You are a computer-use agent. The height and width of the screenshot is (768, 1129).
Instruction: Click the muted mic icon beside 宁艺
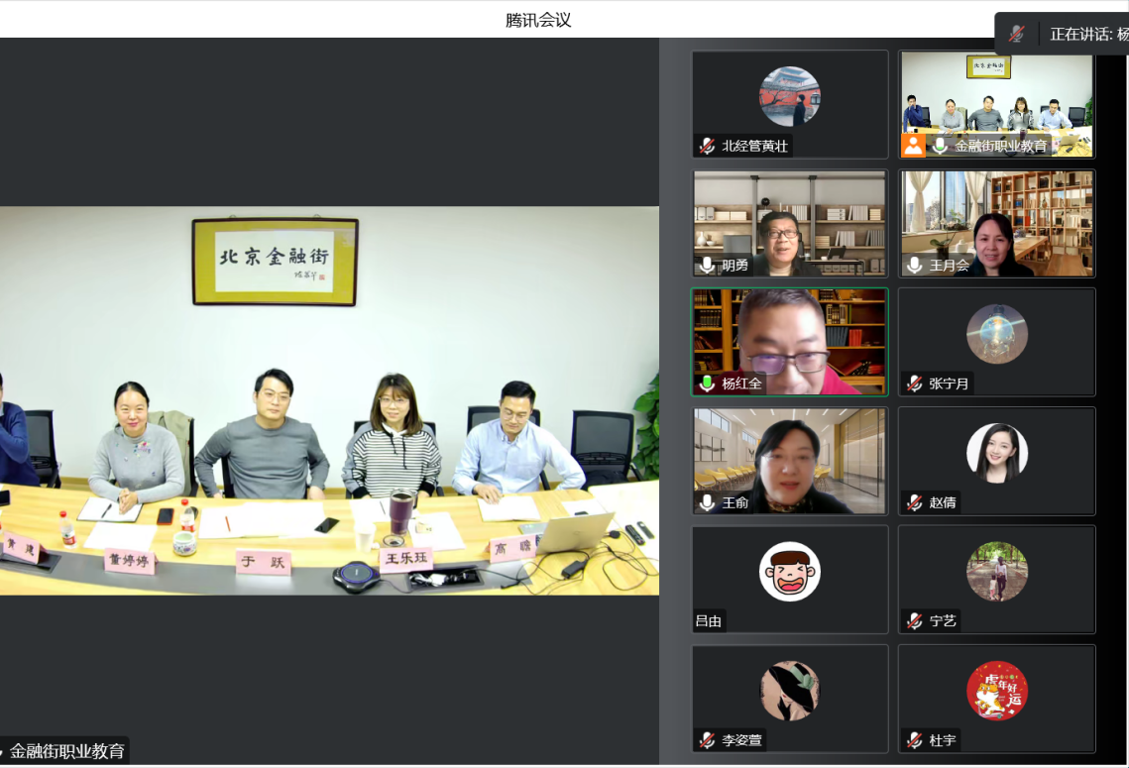coord(914,621)
